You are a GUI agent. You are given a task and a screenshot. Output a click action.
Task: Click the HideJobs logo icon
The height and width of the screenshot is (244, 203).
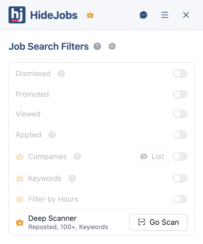tap(17, 15)
